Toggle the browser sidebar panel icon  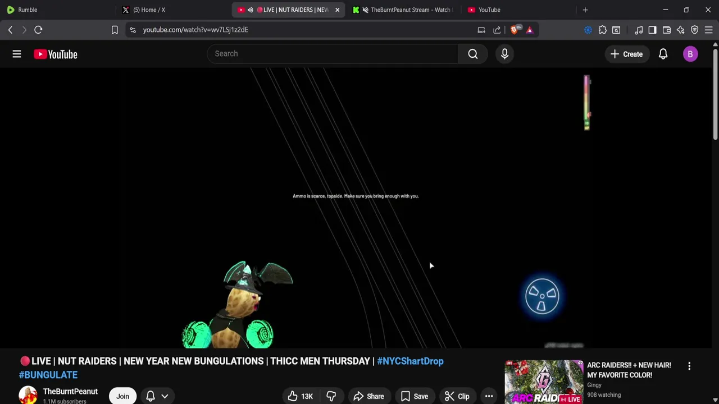[x=652, y=30]
